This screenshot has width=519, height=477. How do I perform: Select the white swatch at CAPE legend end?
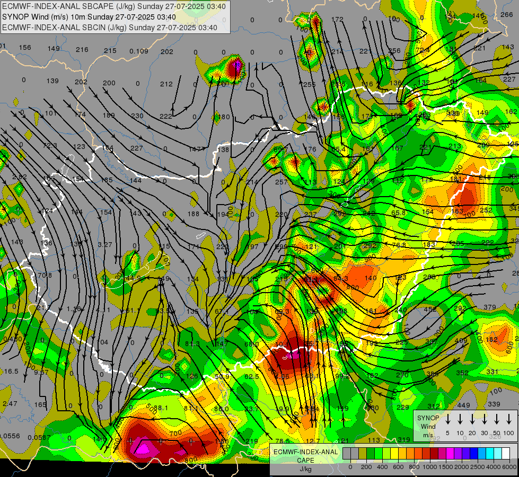click(505, 454)
